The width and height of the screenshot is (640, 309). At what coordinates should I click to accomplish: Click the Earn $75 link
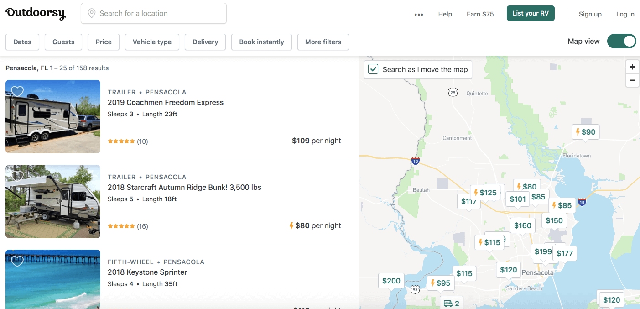point(480,14)
